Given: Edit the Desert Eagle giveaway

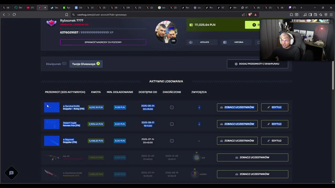Looking at the screenshot, I should tap(275, 124).
